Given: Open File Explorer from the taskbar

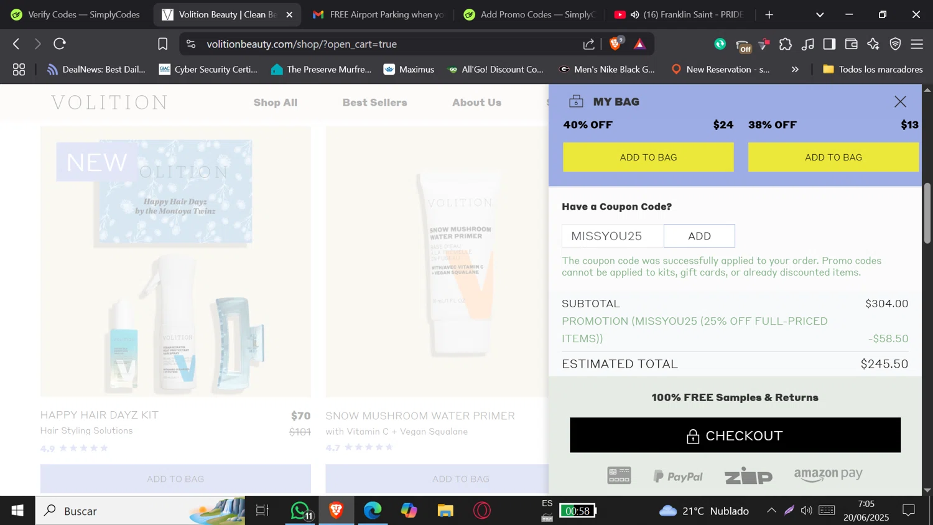Looking at the screenshot, I should (445, 511).
